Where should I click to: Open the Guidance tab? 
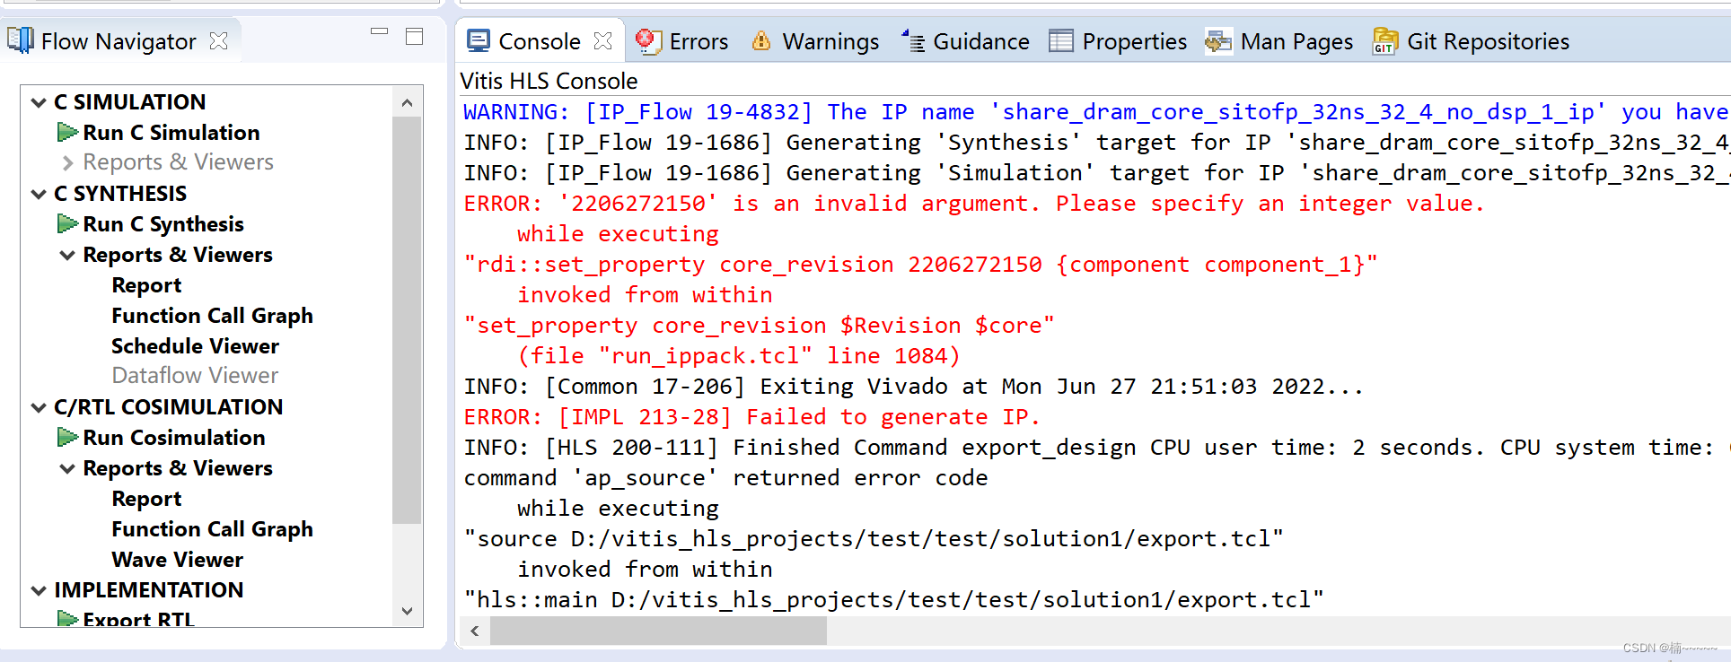coord(981,41)
